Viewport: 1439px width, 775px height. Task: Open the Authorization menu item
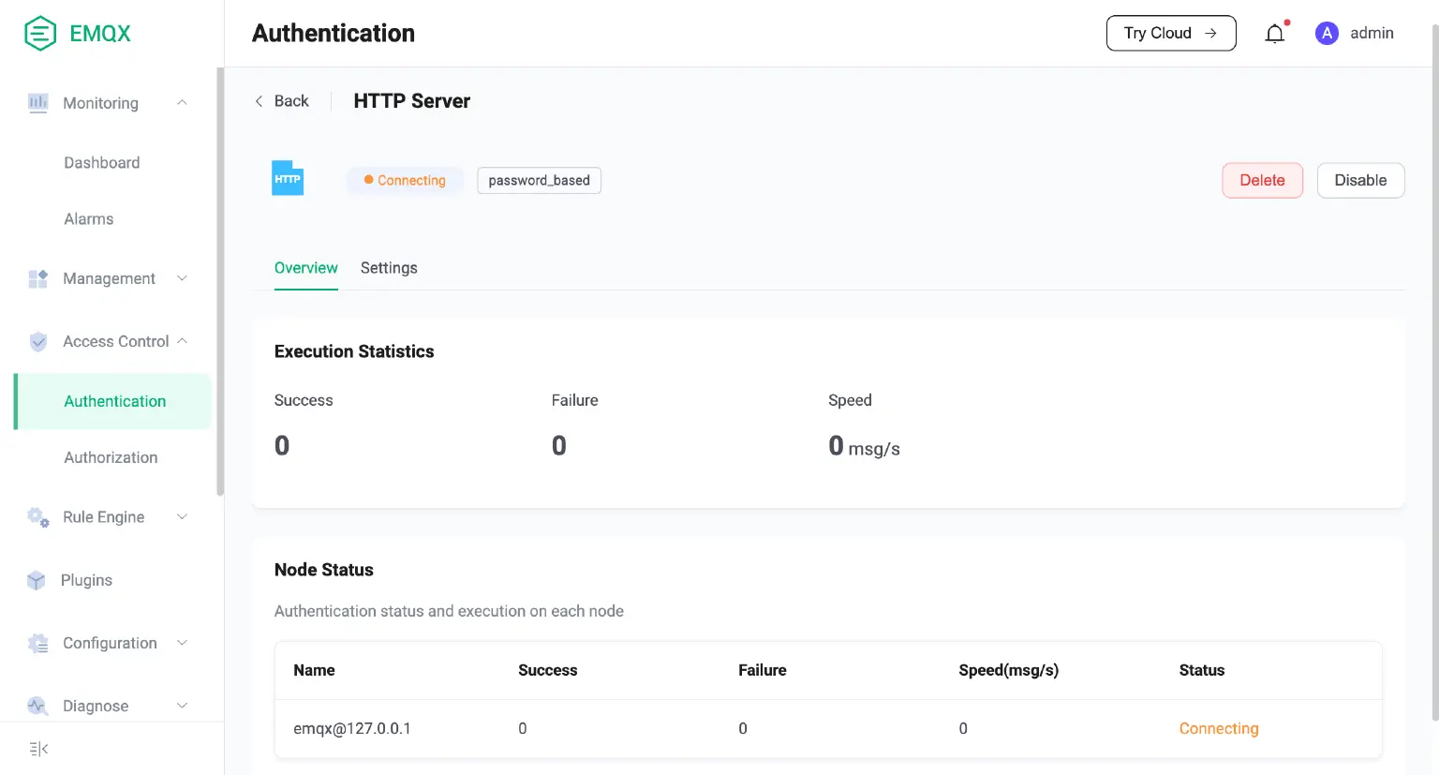point(111,457)
